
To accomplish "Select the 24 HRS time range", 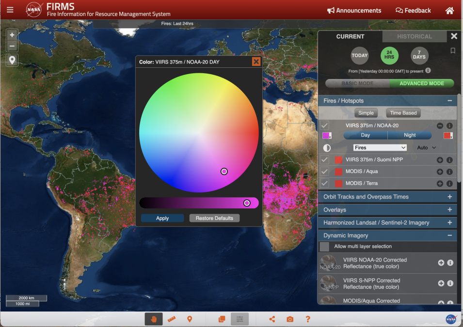I will click(x=389, y=56).
